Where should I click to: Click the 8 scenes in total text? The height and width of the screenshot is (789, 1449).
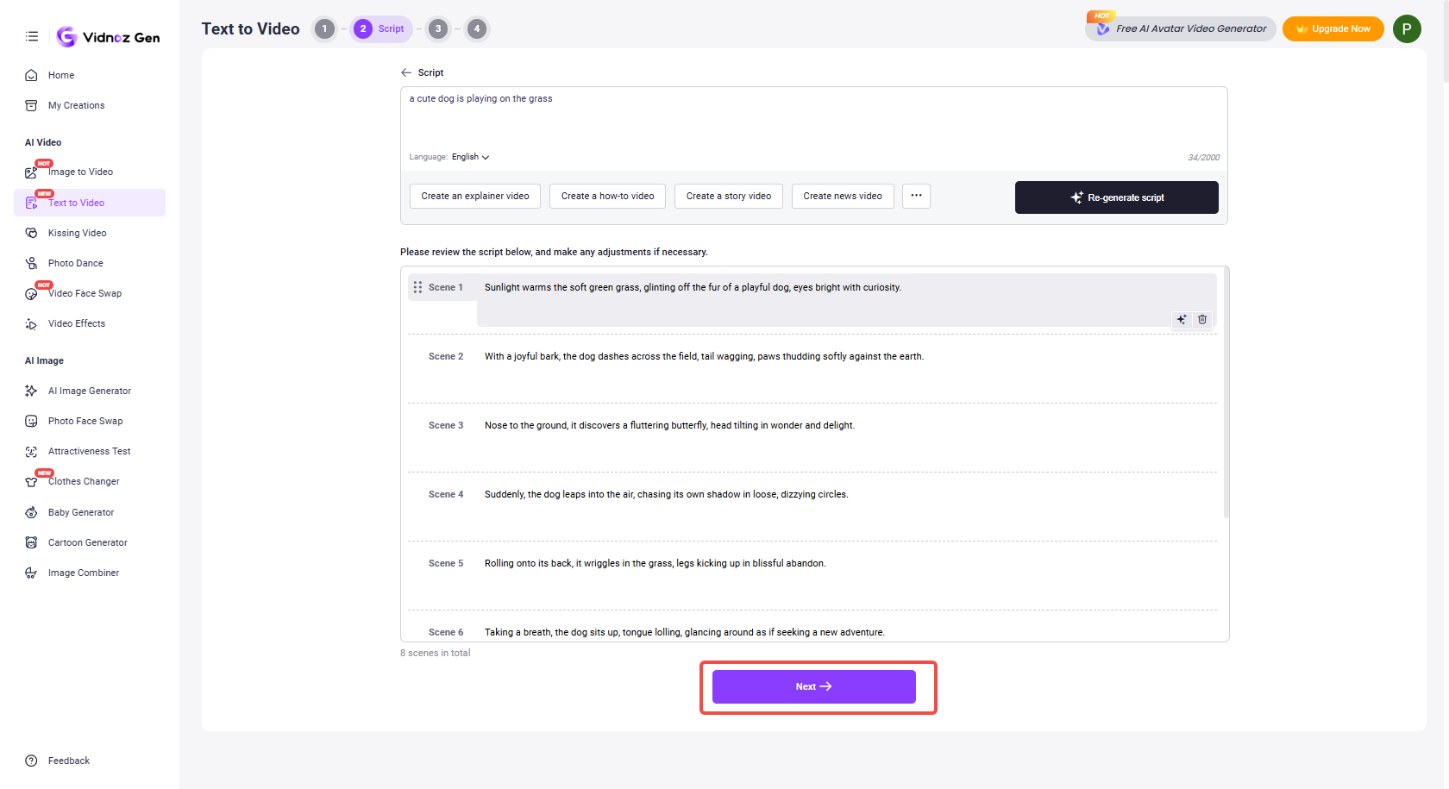click(x=436, y=653)
